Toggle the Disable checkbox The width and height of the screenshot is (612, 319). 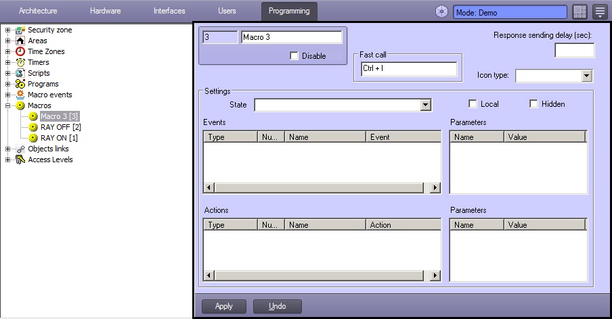[x=294, y=55]
